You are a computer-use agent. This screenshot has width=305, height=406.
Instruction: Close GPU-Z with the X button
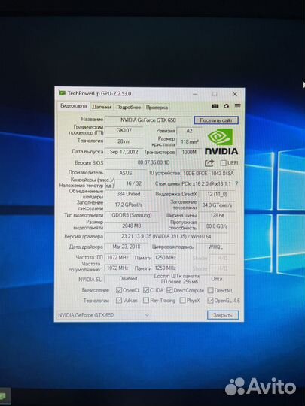[235, 94]
